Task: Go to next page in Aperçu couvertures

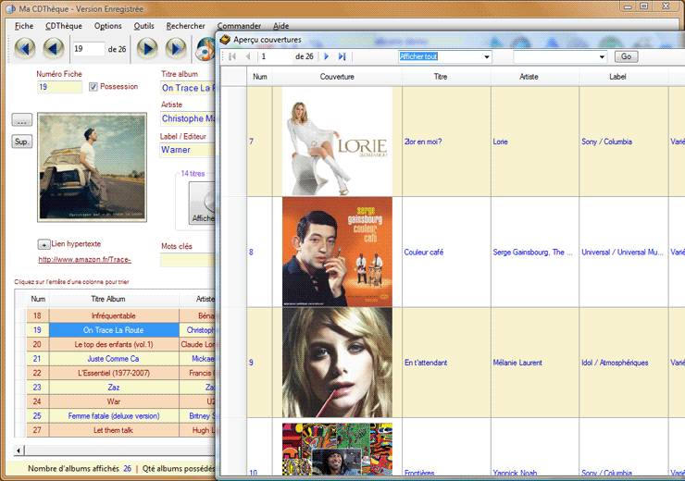Action: pos(326,56)
